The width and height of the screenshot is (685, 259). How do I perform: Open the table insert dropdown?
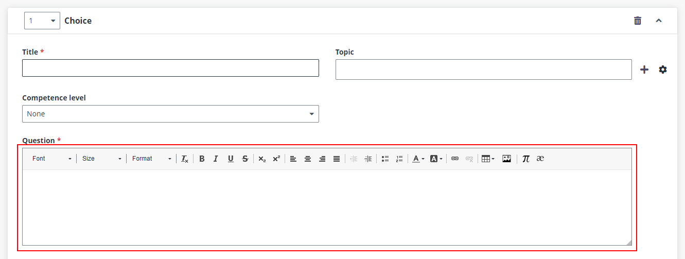488,159
